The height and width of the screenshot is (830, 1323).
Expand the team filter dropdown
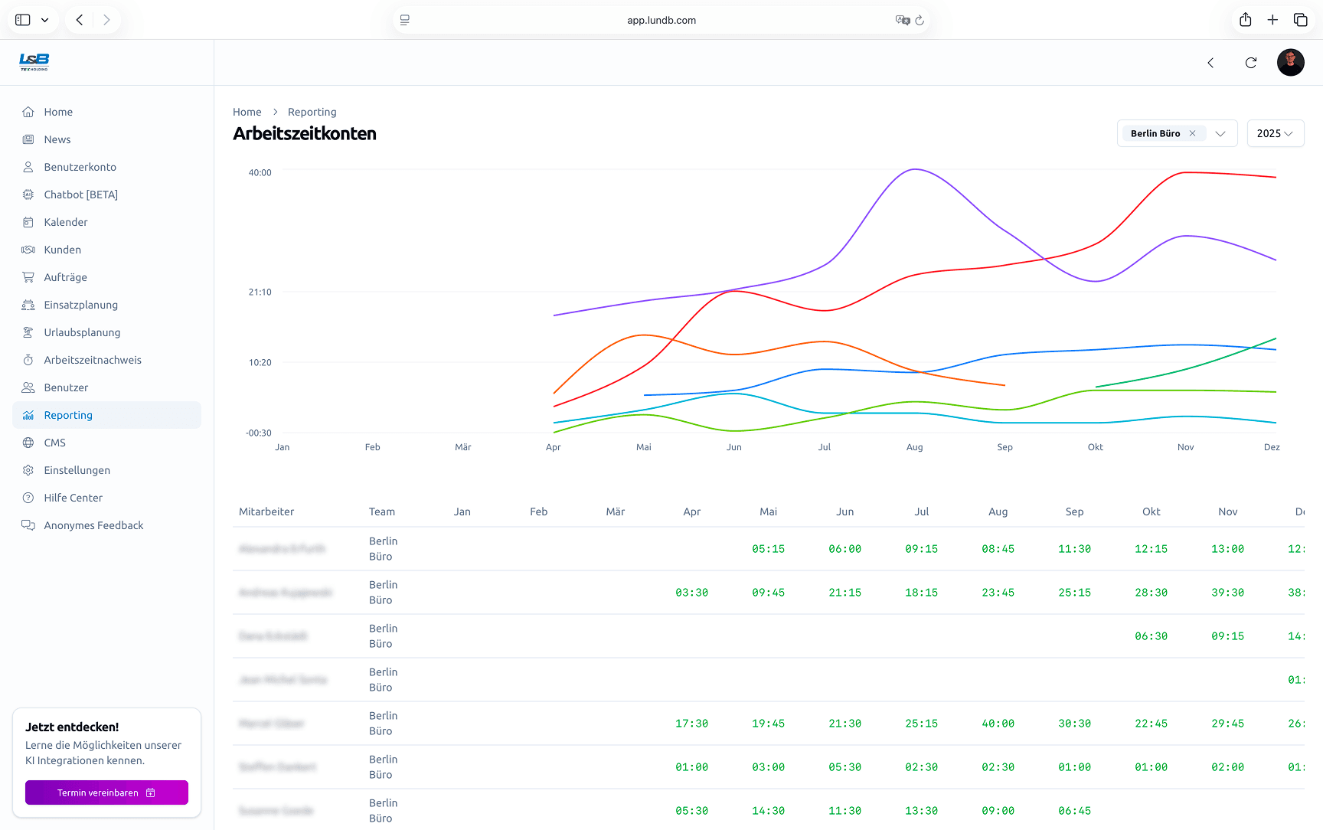1220,133
